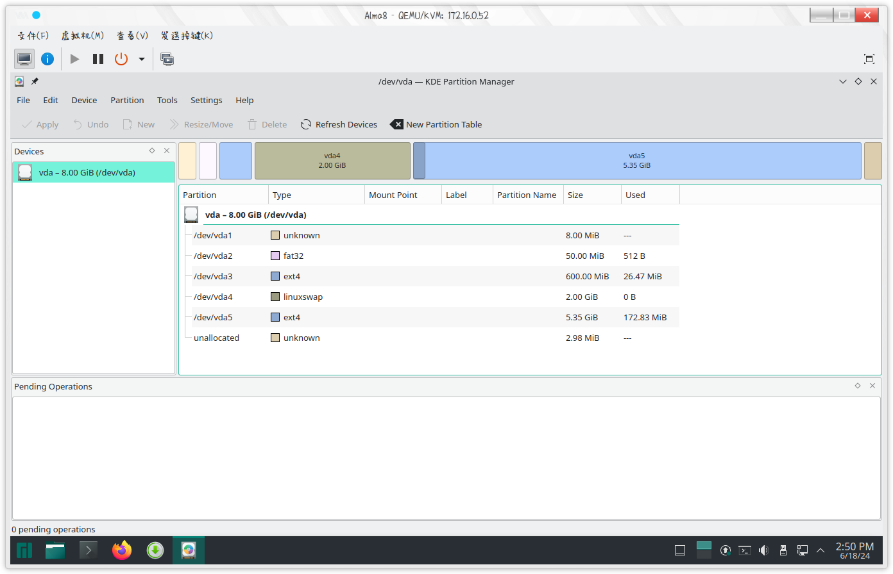Expand hidden system tray icons arrow
The height and width of the screenshot is (574, 893).
821,550
